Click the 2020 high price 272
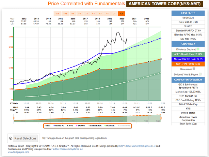Viewport: 209px width, 157px height. click(122, 21)
